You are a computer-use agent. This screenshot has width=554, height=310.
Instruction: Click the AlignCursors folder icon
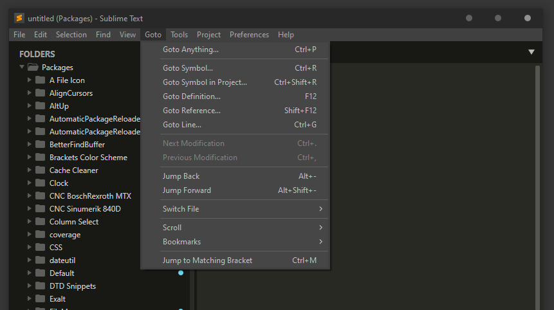coord(41,93)
